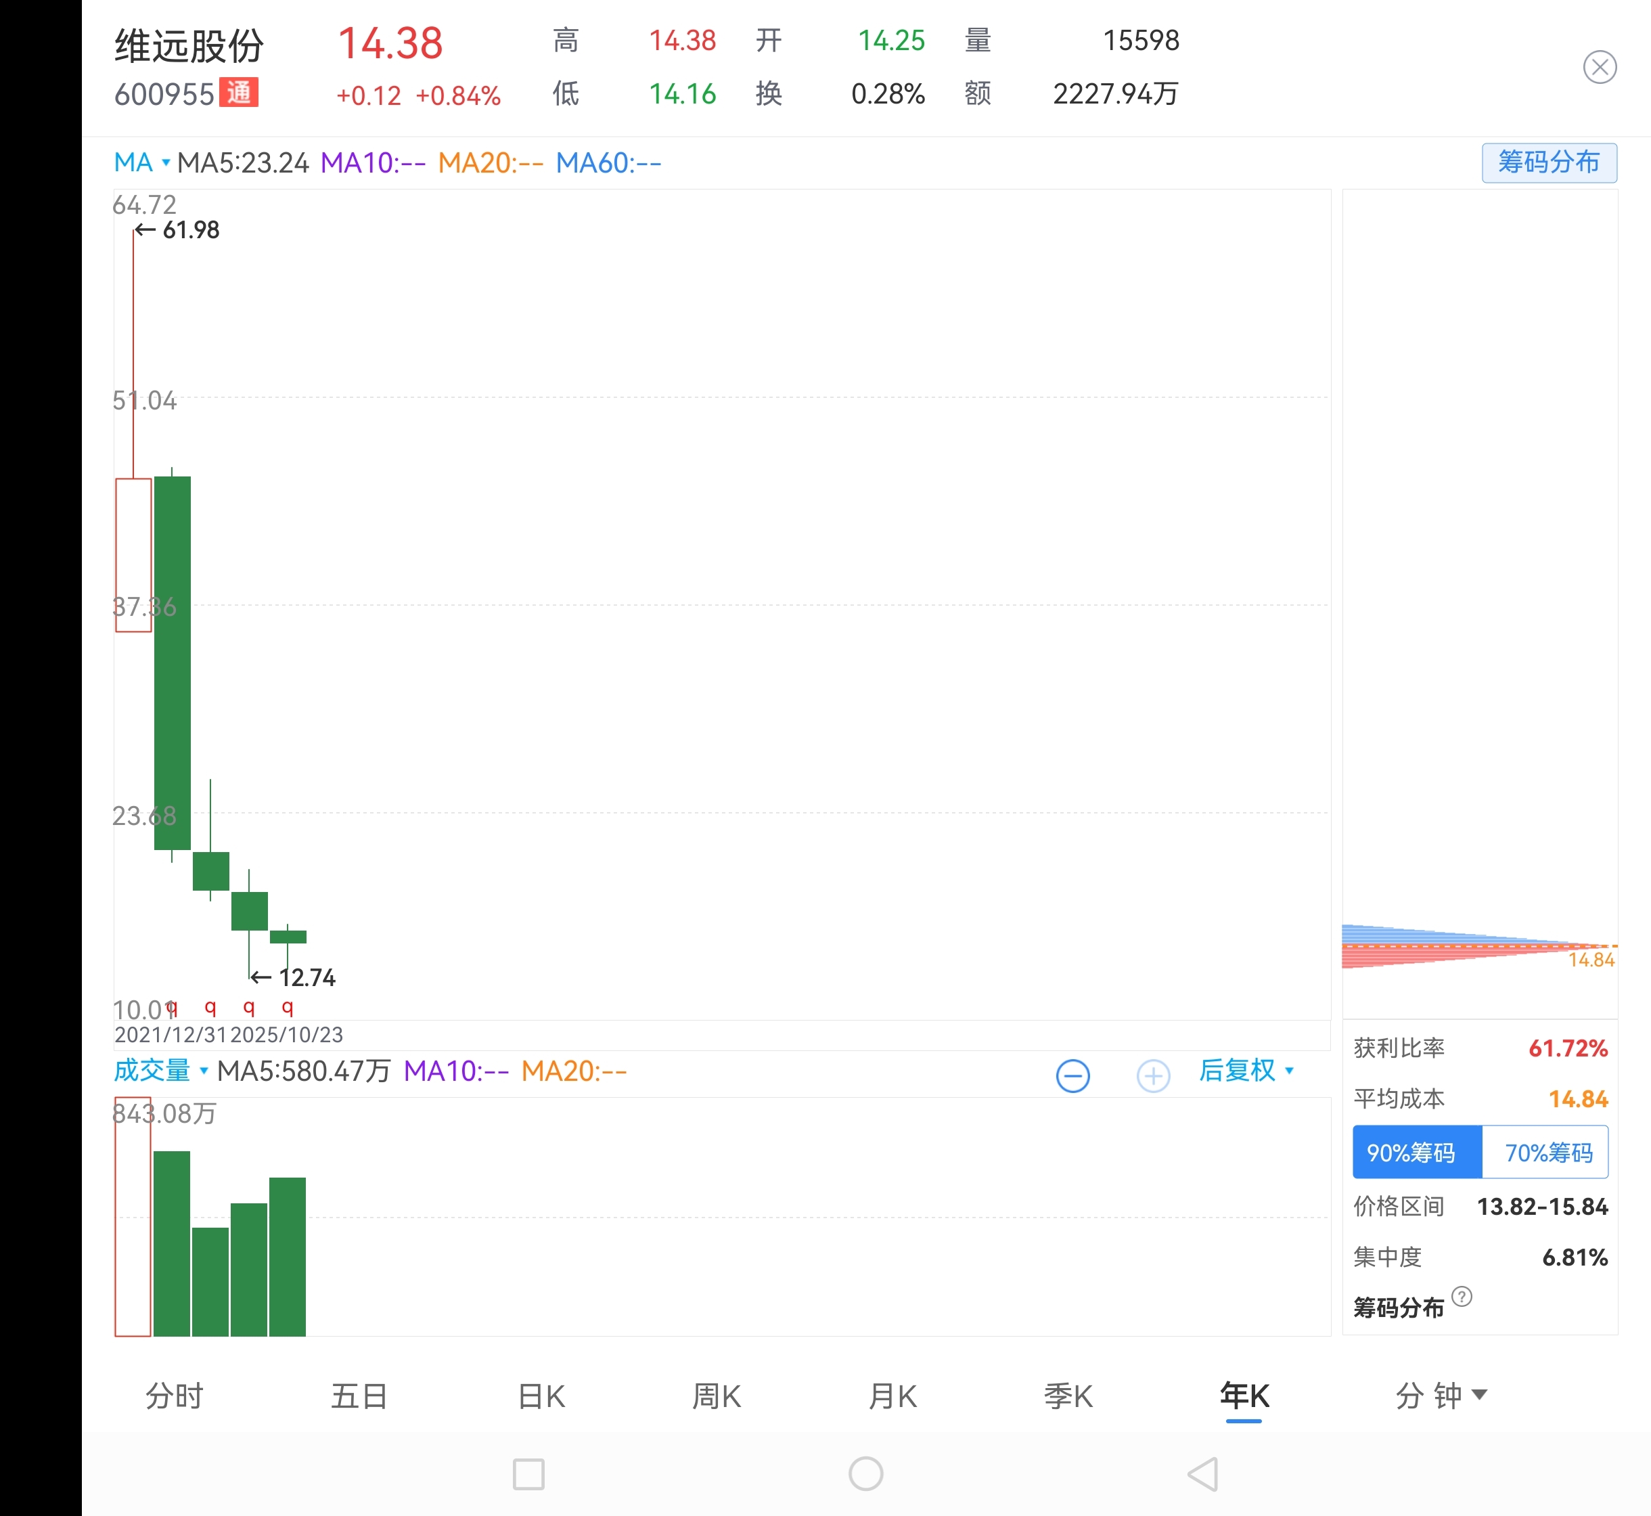Viewport: 1651px width, 1516px height.
Task: Open the 分时 intraday tab
Action: (x=174, y=1396)
